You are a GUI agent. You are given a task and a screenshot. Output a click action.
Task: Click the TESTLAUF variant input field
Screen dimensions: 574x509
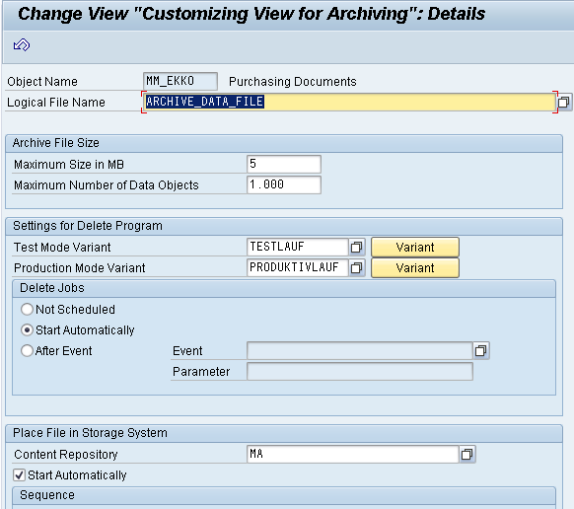(298, 248)
